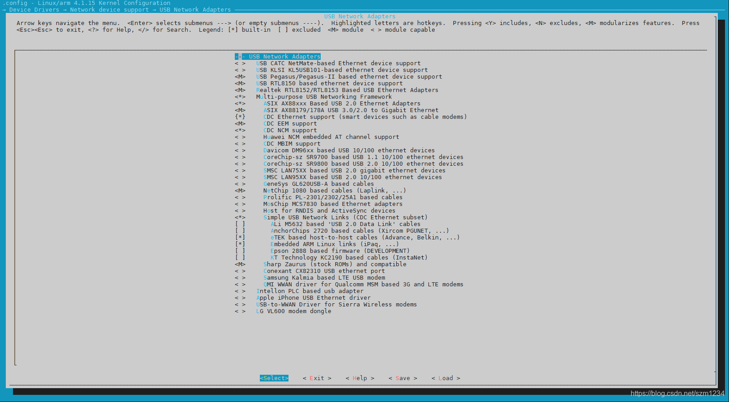Click the .config Linux/arm 4.1.15 title text
Image resolution: width=729 pixels, height=402 pixels.
86,3
